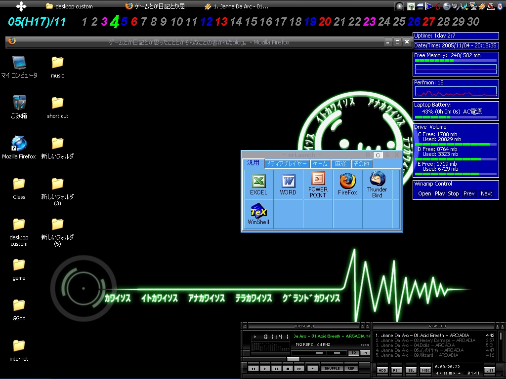Open the playlist MISC menu

(x=425, y=370)
